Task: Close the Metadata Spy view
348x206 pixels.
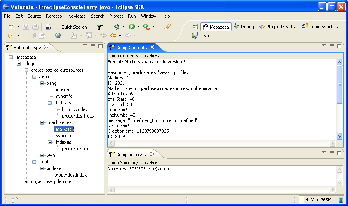Action: (46, 47)
